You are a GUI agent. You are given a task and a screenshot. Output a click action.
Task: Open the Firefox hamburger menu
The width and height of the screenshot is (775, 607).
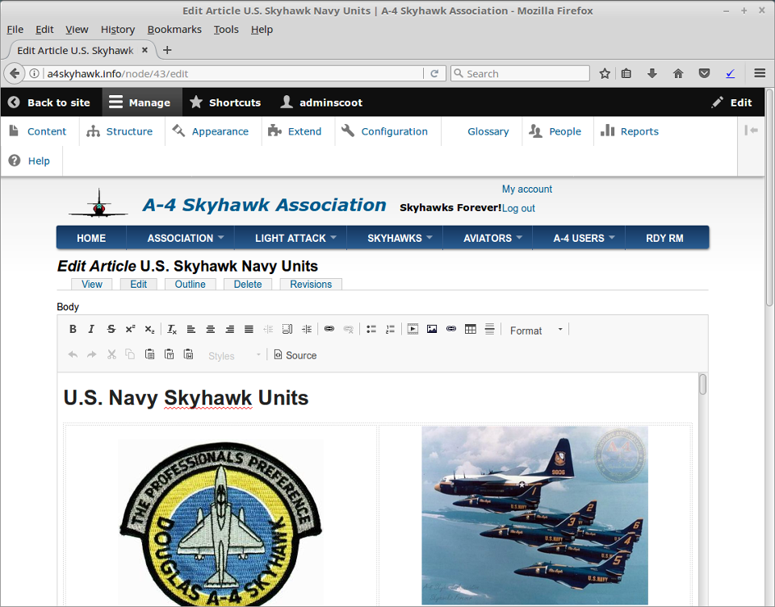[760, 73]
